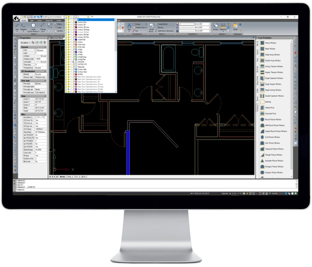Open the Draw 3D ribbon tab
This screenshot has width=312, height=267.
pos(48,20)
